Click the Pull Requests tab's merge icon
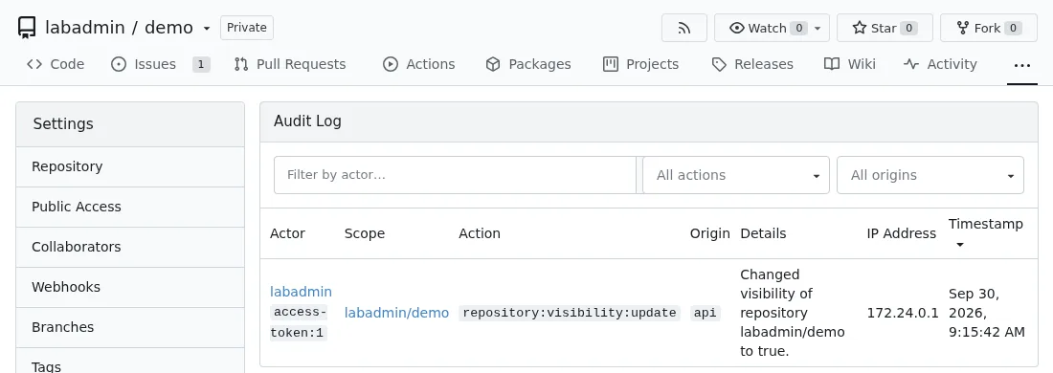 [x=241, y=64]
